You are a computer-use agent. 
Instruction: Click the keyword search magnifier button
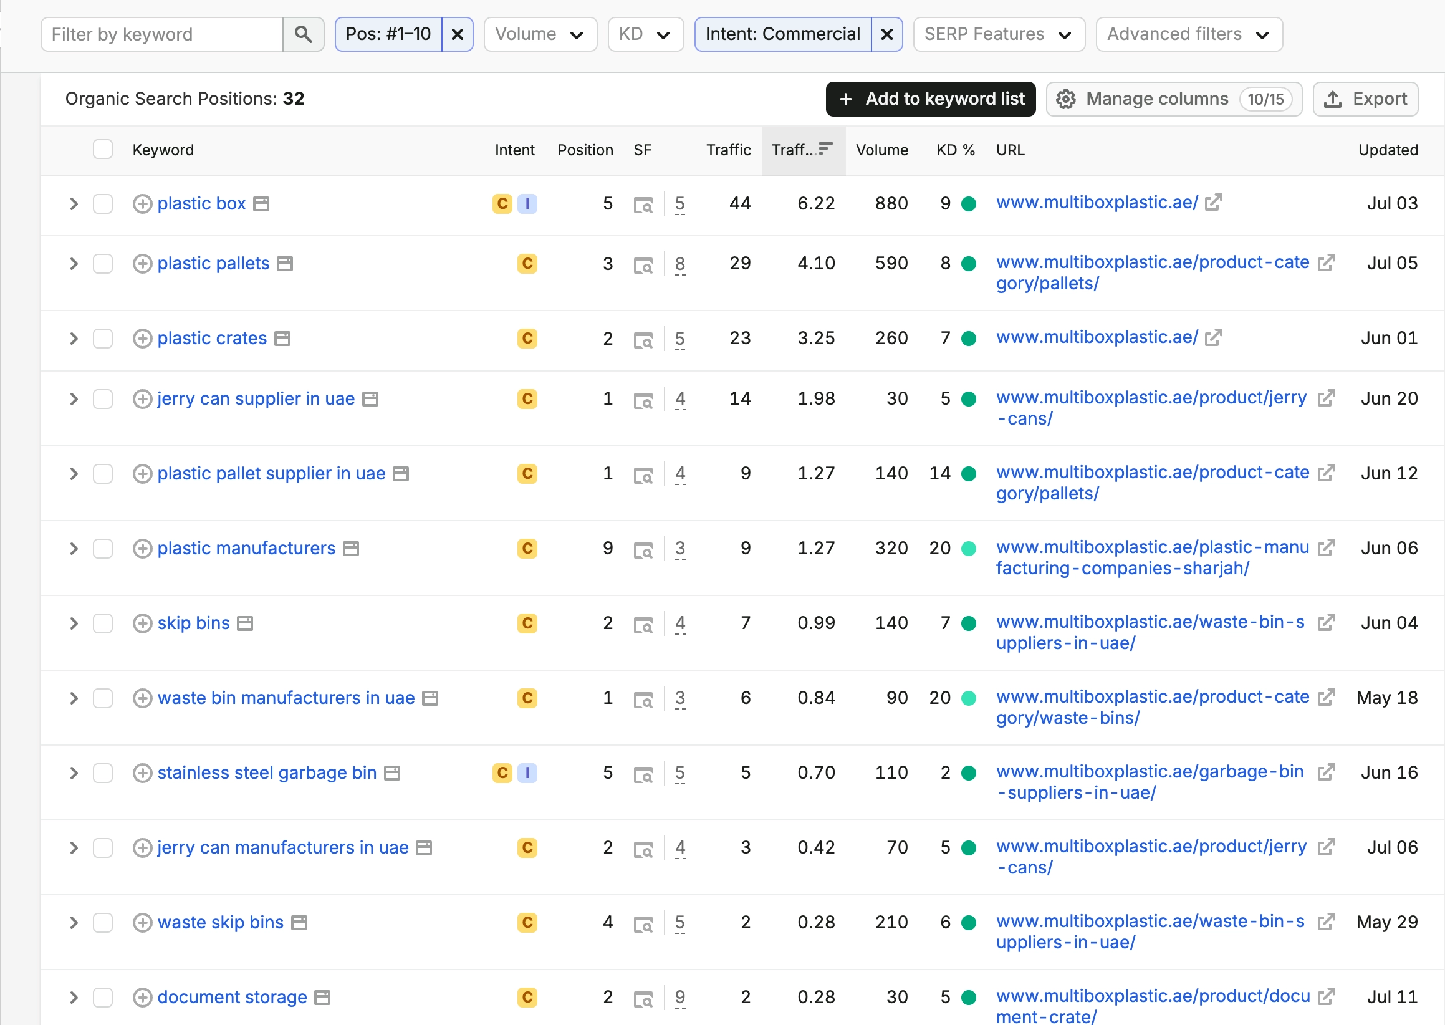[x=304, y=34]
